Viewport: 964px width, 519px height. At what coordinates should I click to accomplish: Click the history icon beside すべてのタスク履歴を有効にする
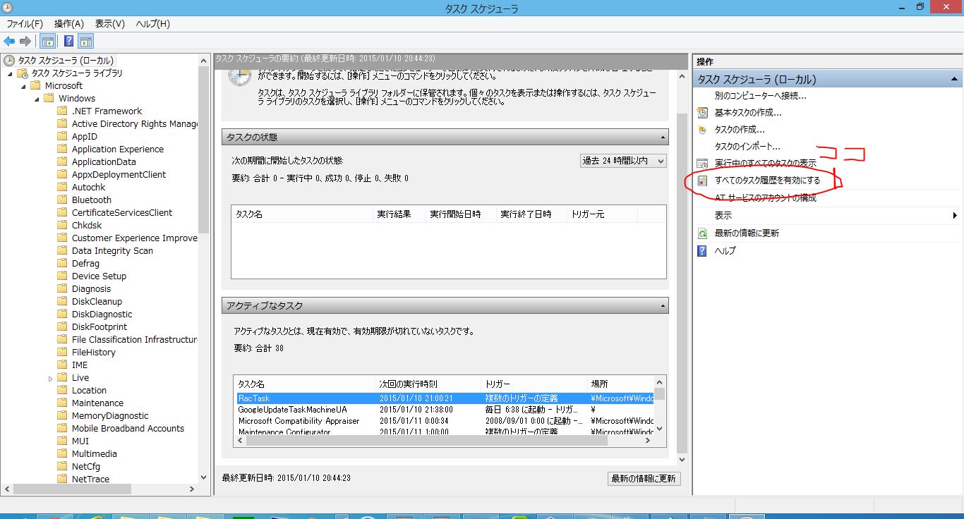click(702, 181)
